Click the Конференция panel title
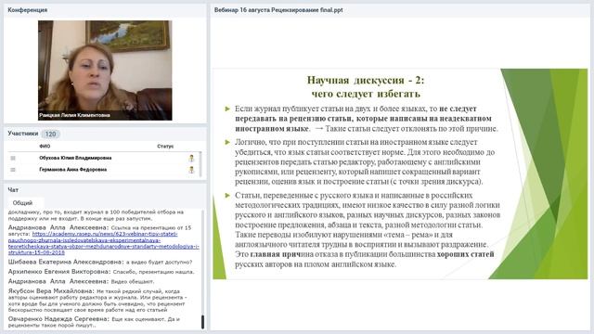The height and width of the screenshot is (334, 594). [28, 10]
